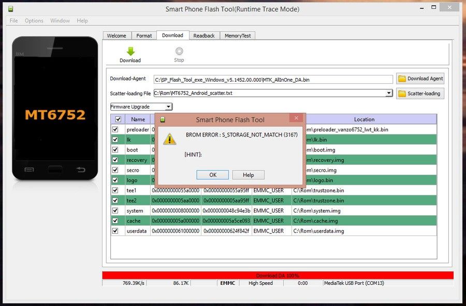
Task: Click the userdata row location C:\Rom\userdata.img
Action: 318,231
